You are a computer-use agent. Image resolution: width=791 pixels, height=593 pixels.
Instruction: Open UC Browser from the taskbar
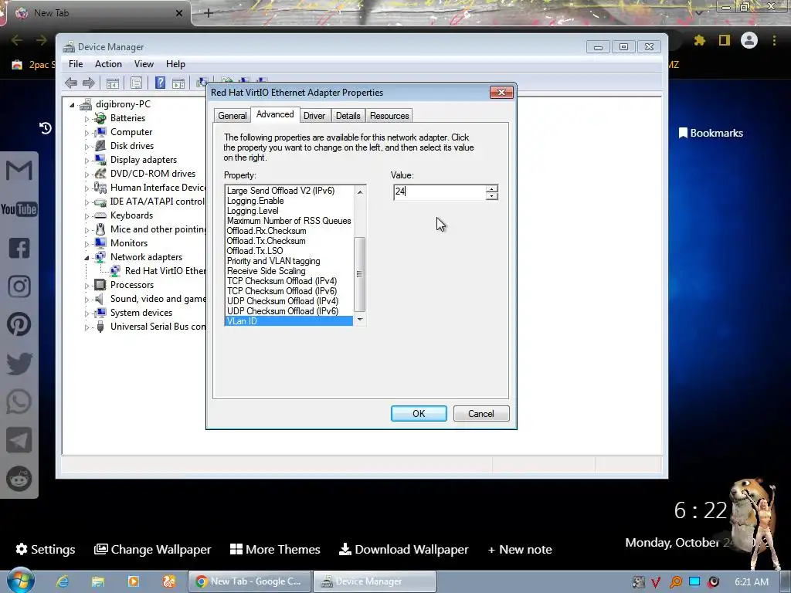pyautogui.click(x=169, y=581)
